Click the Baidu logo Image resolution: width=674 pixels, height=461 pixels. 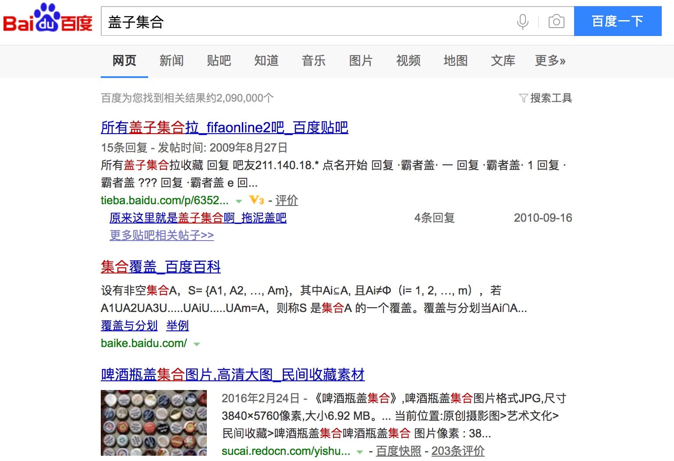48,18
